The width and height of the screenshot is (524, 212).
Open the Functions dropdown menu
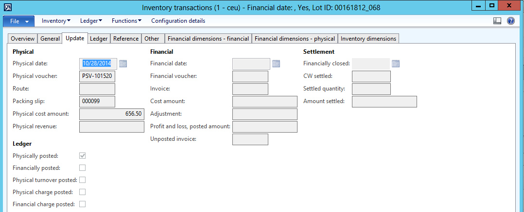click(126, 21)
